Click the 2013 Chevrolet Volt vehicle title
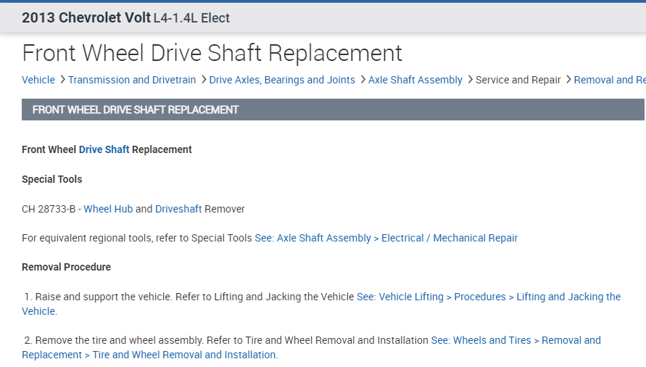Screen dimensions: 646x367 click(x=86, y=17)
